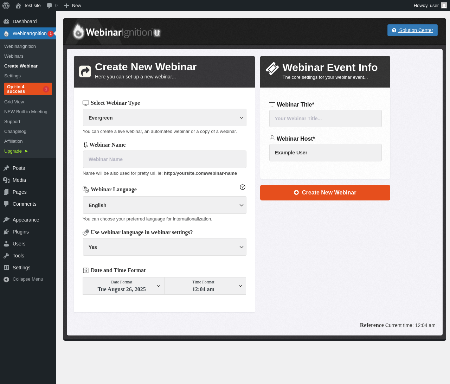Open WebinarIgnition Settings submenu item
450x384 pixels.
click(x=12, y=76)
